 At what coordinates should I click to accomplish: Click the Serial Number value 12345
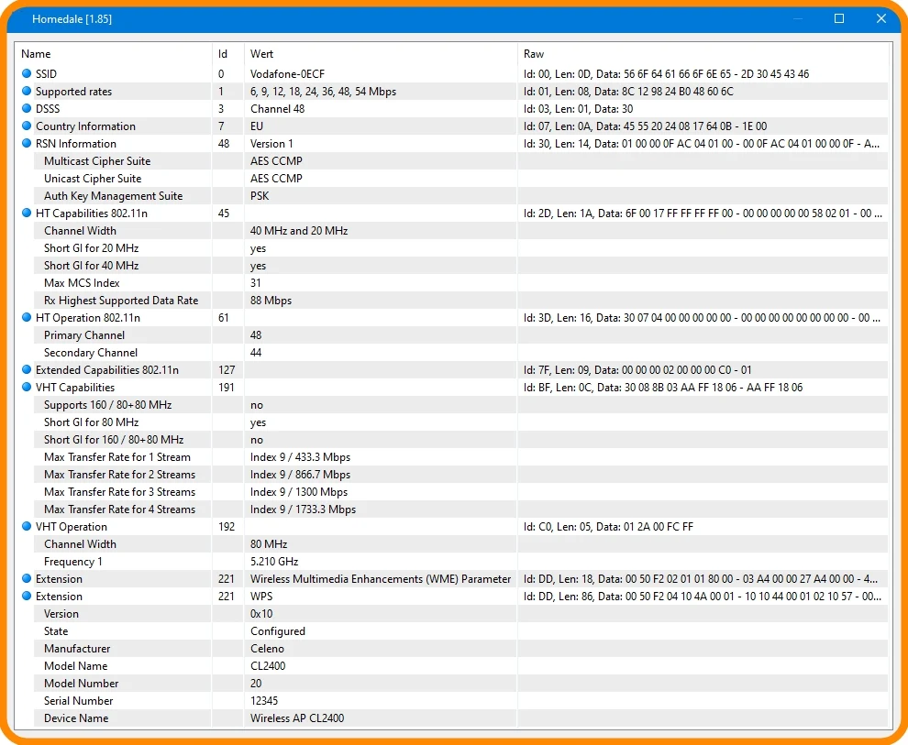tap(264, 700)
